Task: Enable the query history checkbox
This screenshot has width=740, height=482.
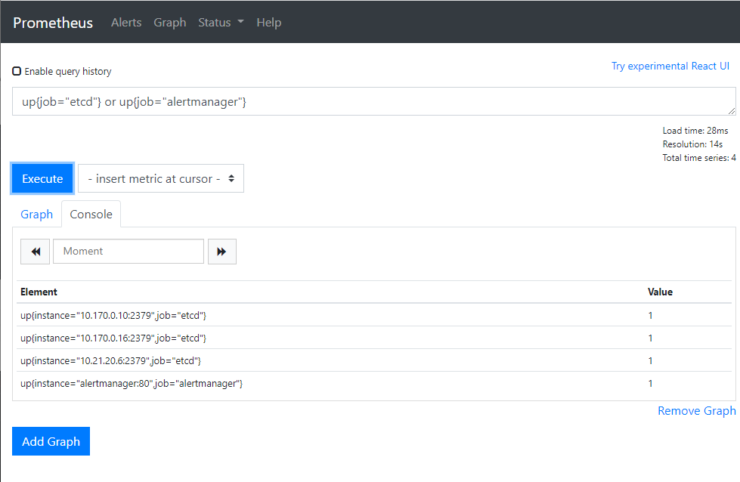Action: [17, 72]
